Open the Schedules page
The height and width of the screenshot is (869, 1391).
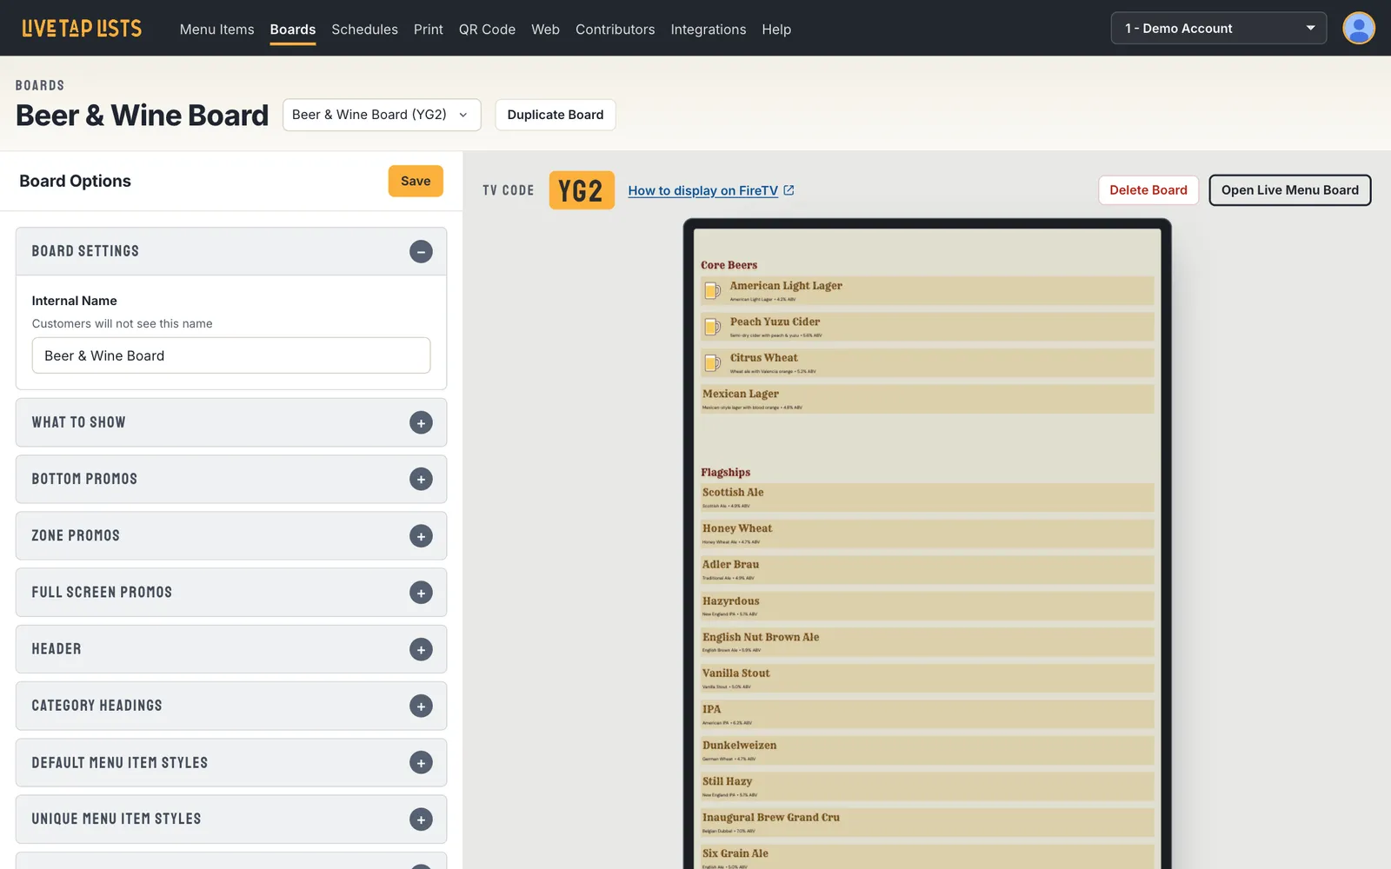[x=365, y=30]
